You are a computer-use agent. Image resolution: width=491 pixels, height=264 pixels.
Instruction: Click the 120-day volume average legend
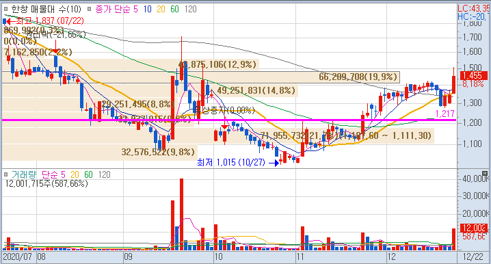pyautogui.click(x=104, y=174)
